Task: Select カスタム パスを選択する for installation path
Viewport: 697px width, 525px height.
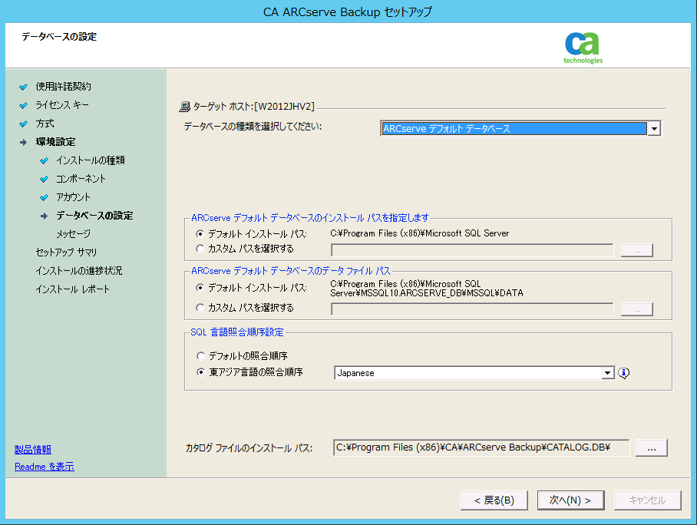Action: click(x=200, y=248)
